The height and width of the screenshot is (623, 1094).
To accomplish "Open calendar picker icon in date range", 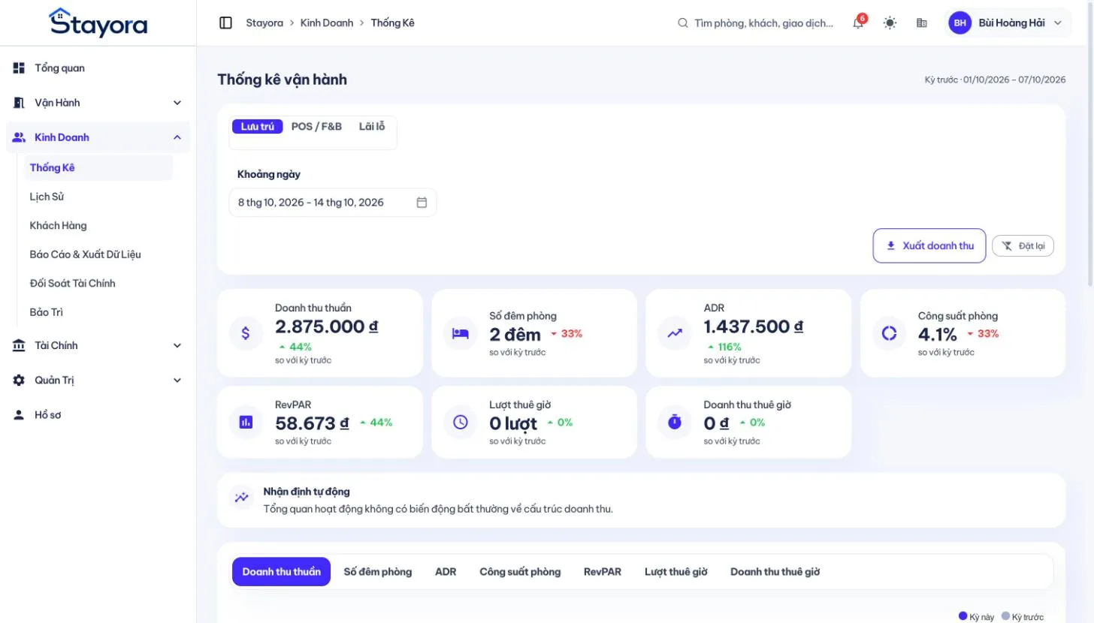I will (x=422, y=202).
